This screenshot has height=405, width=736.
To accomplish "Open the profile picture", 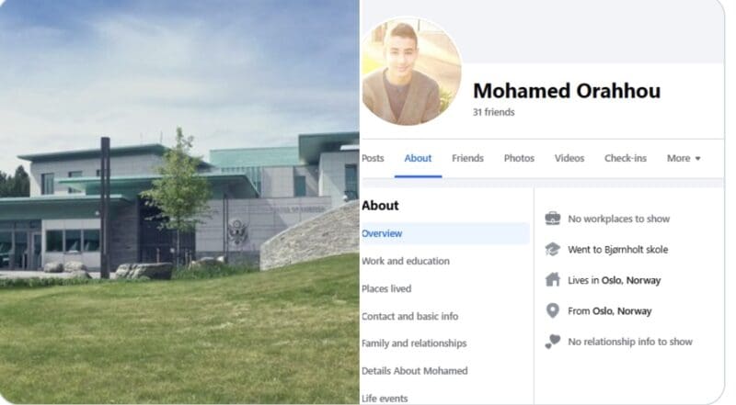I will [x=410, y=72].
